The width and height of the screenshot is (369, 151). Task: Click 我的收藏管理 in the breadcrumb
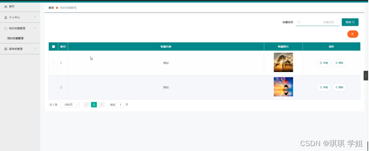click(x=68, y=8)
